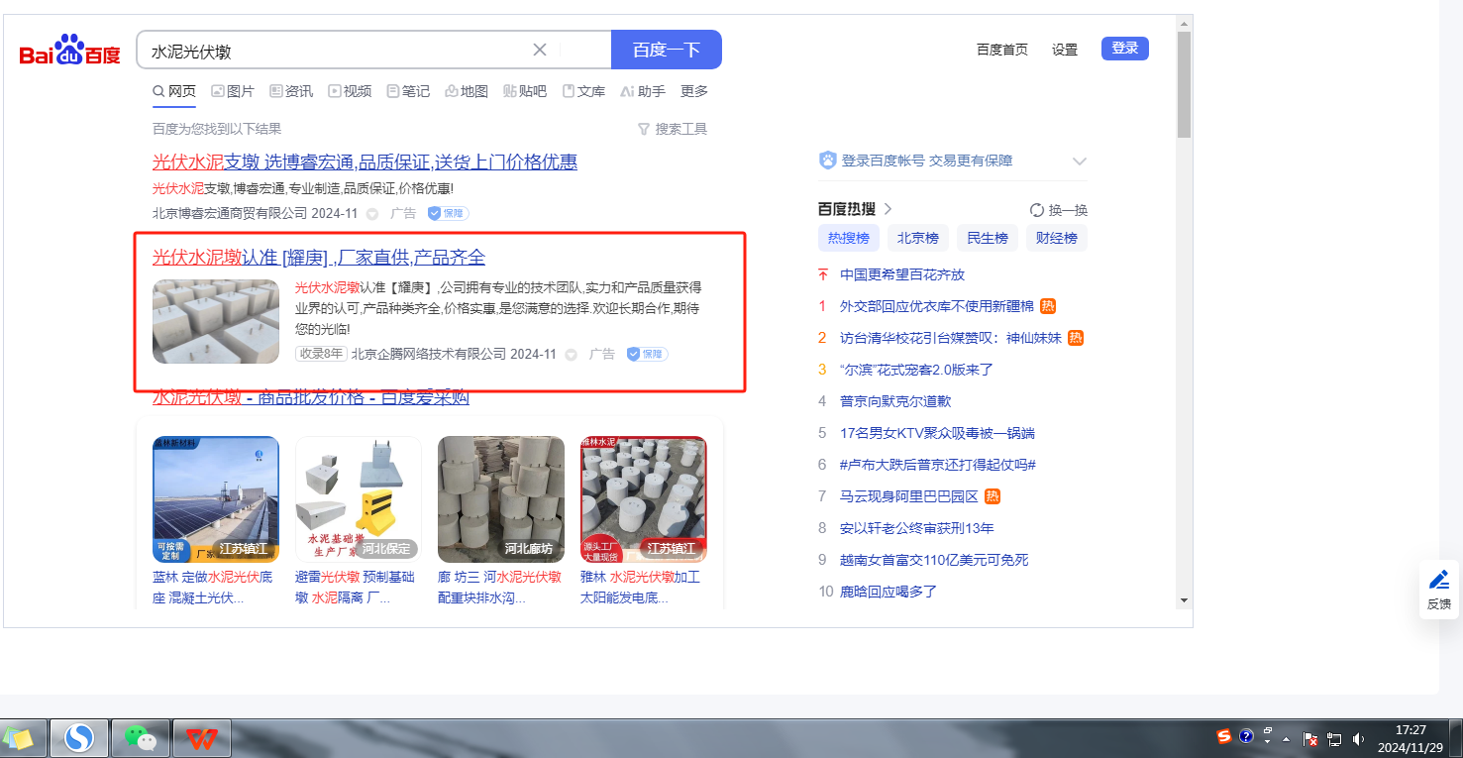Screen dimensions: 1463x758
Task: Click the volume speaker tray icon
Action: pyautogui.click(x=1358, y=739)
